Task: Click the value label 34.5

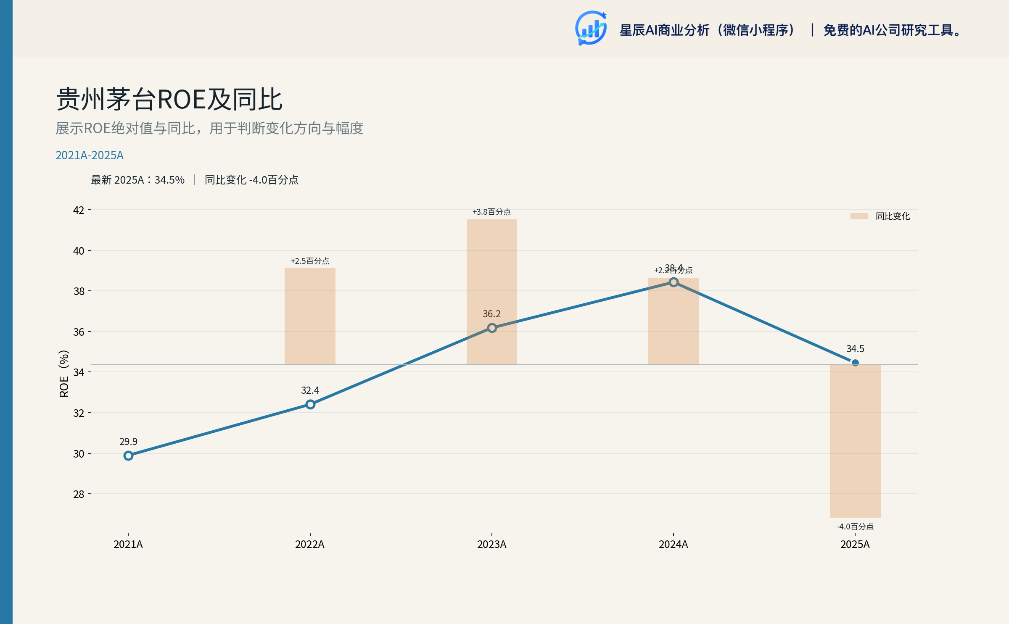Action: [x=855, y=349]
